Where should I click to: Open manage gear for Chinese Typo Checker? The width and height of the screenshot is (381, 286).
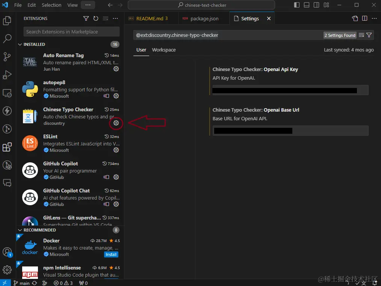click(x=116, y=123)
